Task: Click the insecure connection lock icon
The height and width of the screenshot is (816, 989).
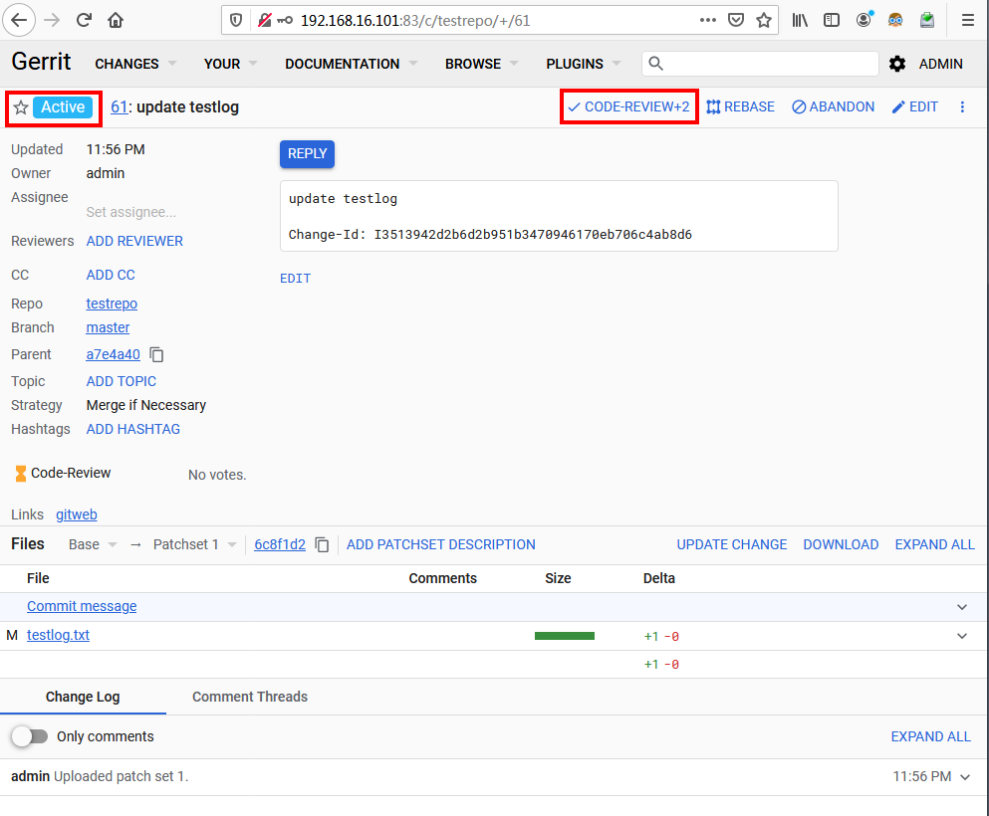Action: (x=264, y=20)
